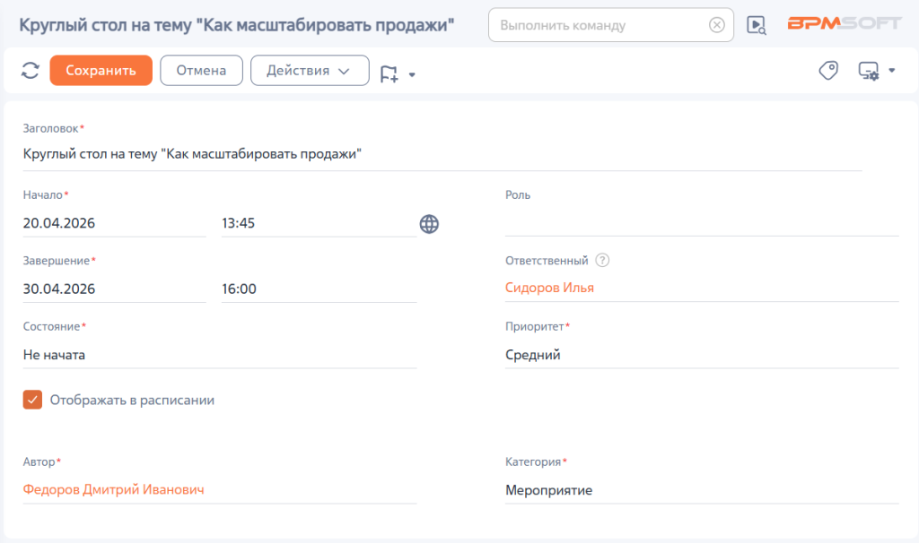
Task: Click the end date 30.04.2026 field
Action: coord(114,289)
